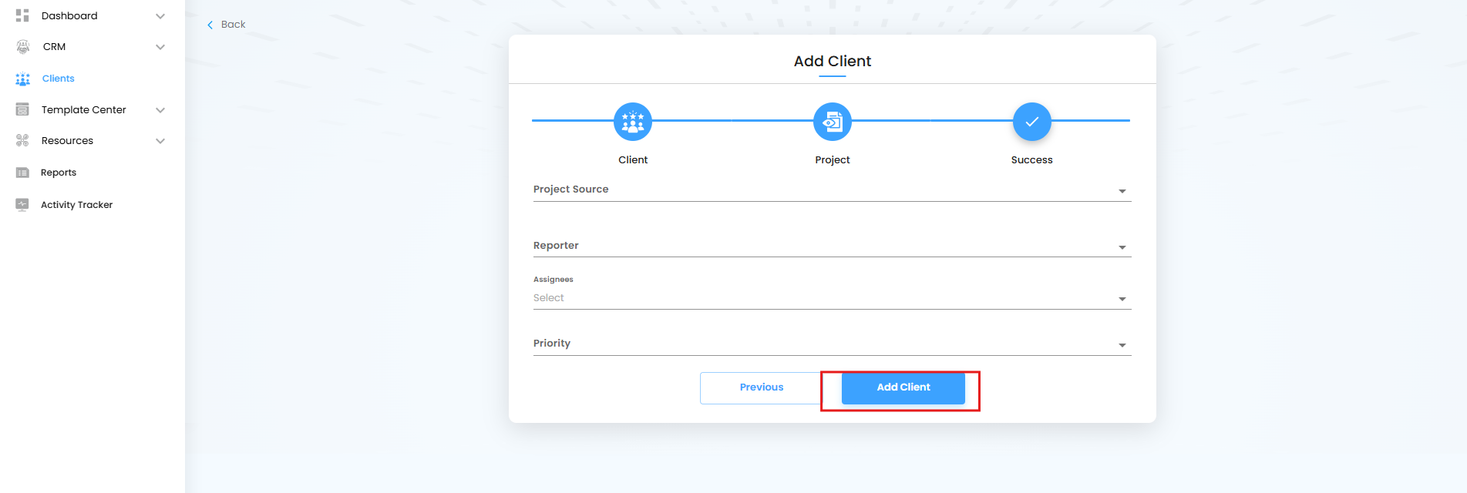Expand the Resources menu chevron
This screenshot has height=493, width=1467.
160,141
